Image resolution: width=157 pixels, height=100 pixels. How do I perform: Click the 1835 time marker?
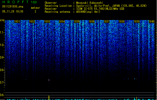(77, 21)
